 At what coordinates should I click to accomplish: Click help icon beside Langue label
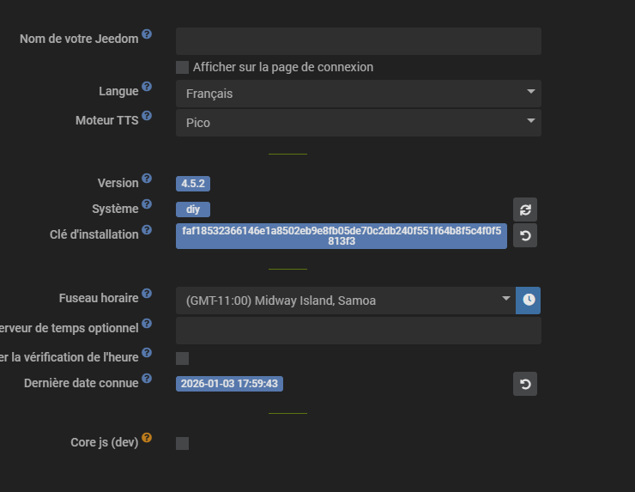pyautogui.click(x=147, y=88)
